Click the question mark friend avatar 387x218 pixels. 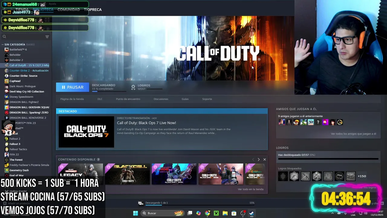(318, 122)
